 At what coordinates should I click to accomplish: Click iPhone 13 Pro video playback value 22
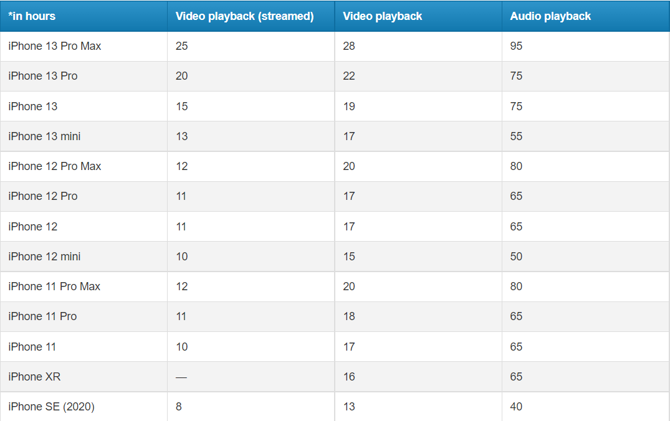(x=349, y=76)
